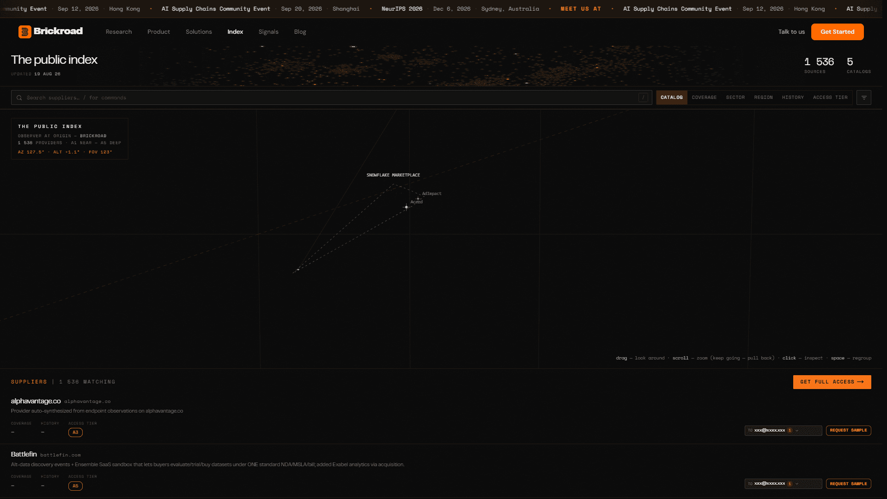Image resolution: width=887 pixels, height=499 pixels.
Task: Click the Get Started button
Action: 837,32
